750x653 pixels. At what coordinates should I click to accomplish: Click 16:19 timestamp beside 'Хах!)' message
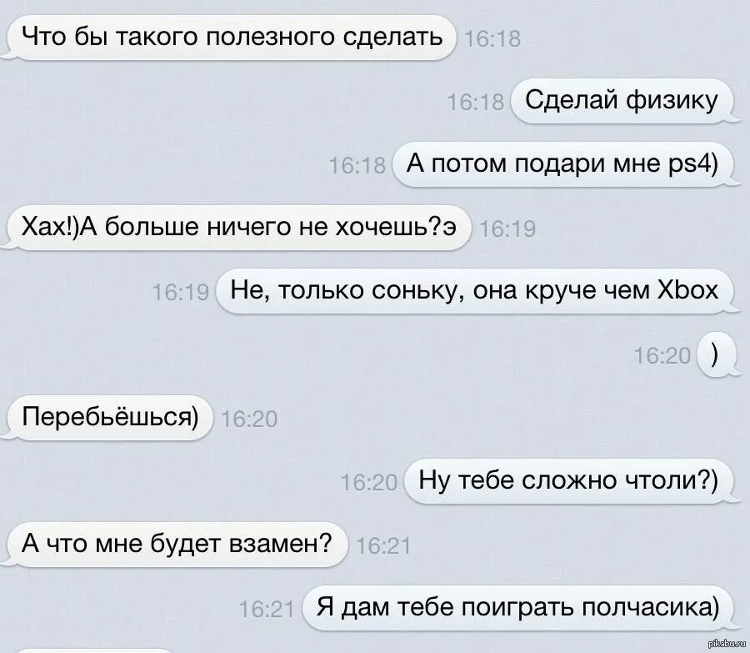(507, 229)
